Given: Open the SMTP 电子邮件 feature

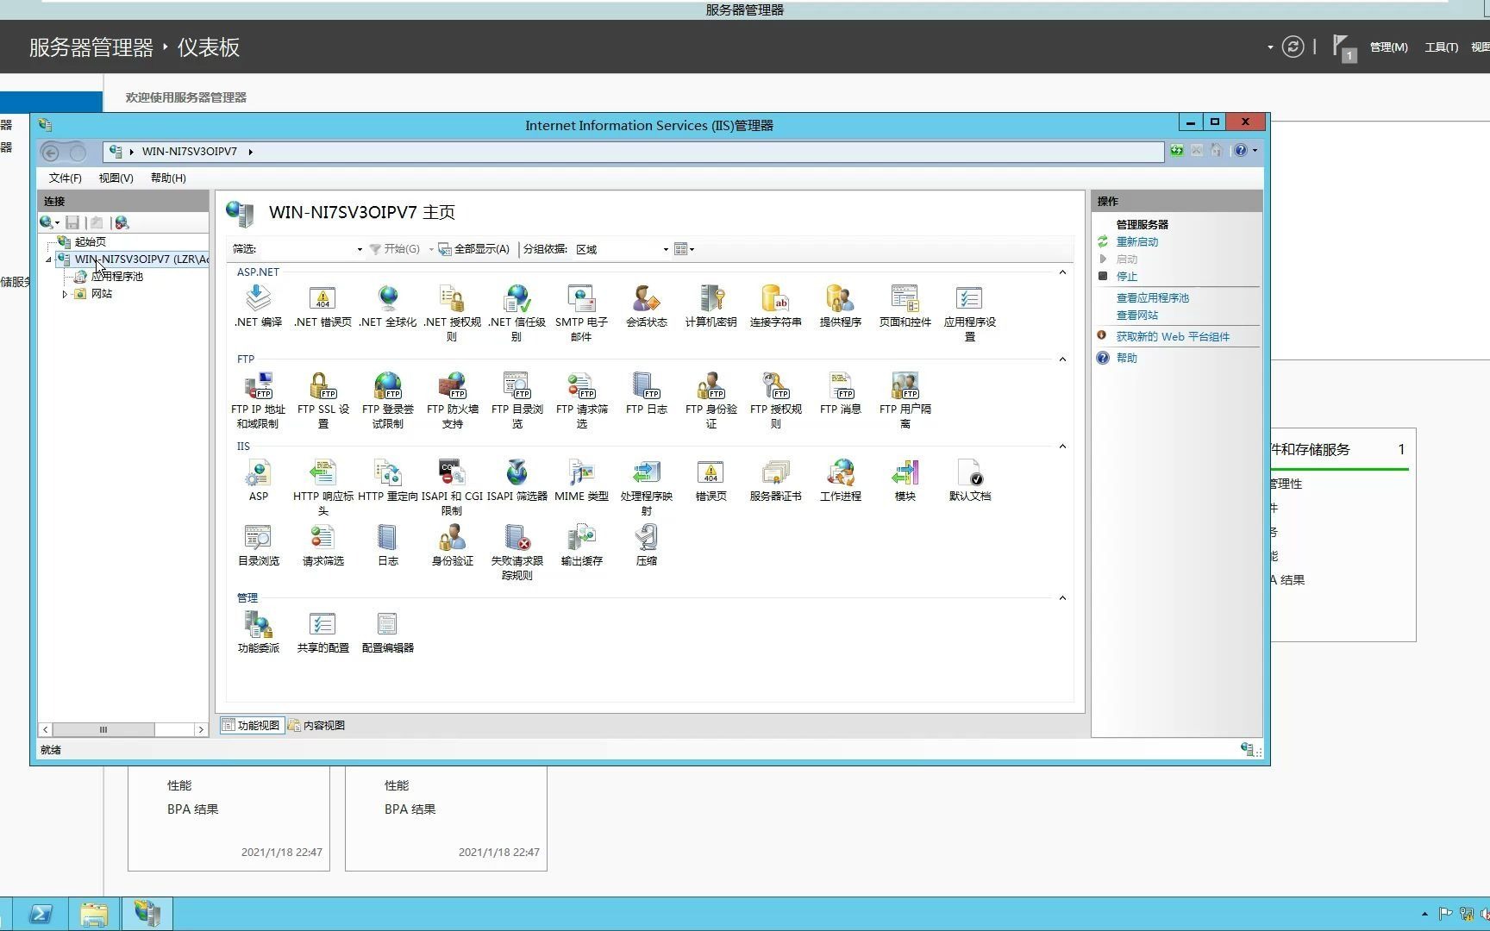Looking at the screenshot, I should pos(581,314).
